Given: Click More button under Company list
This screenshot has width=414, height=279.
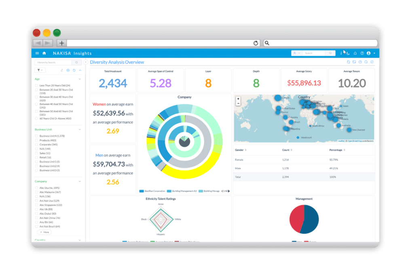Looking at the screenshot, I should 44,232.
